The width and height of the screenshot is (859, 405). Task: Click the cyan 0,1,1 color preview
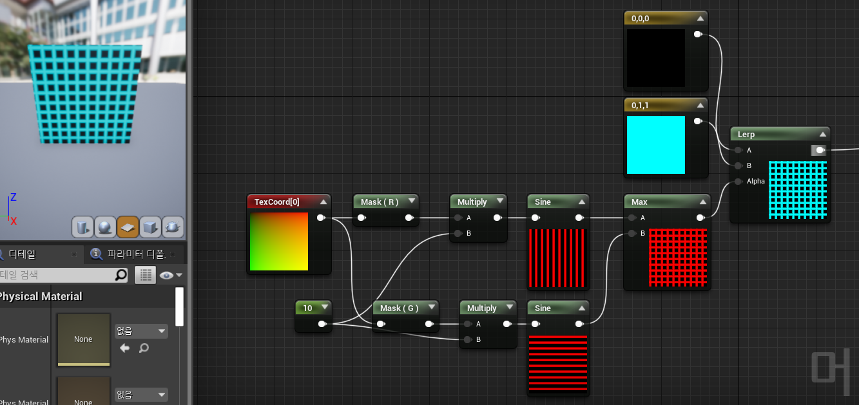click(x=656, y=145)
